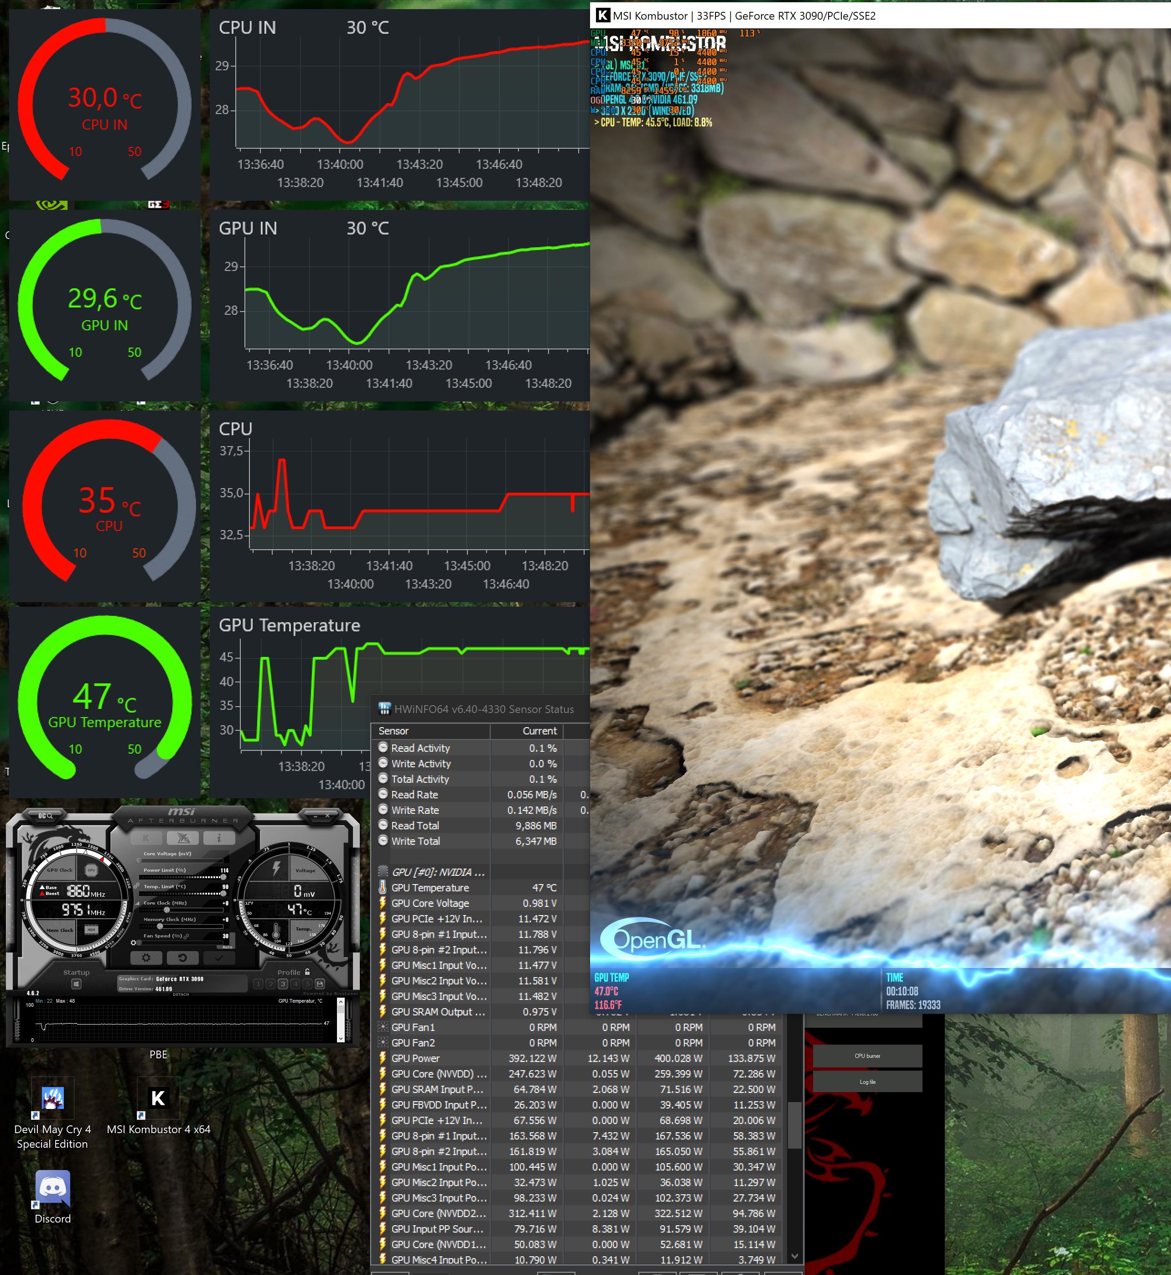Select Afterburner profile slot 5

coord(308,984)
